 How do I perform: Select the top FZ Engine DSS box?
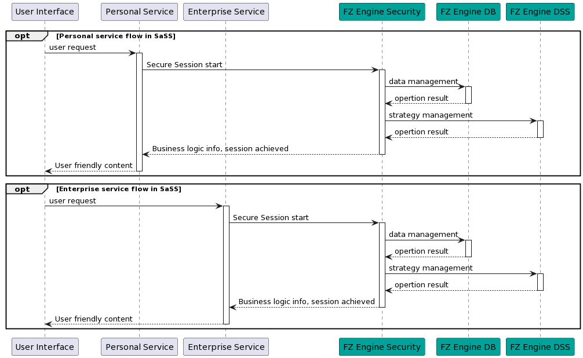point(540,12)
